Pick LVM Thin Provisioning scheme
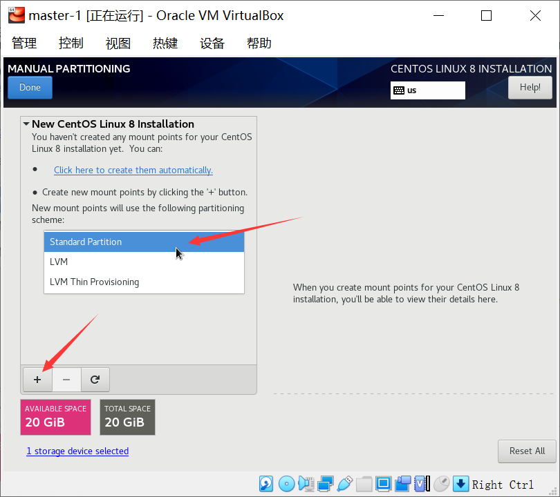This screenshot has width=560, height=497. coord(144,282)
